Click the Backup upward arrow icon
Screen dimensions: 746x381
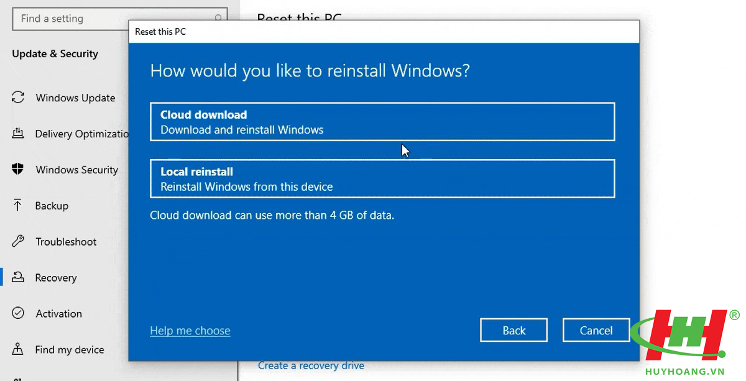[18, 206]
